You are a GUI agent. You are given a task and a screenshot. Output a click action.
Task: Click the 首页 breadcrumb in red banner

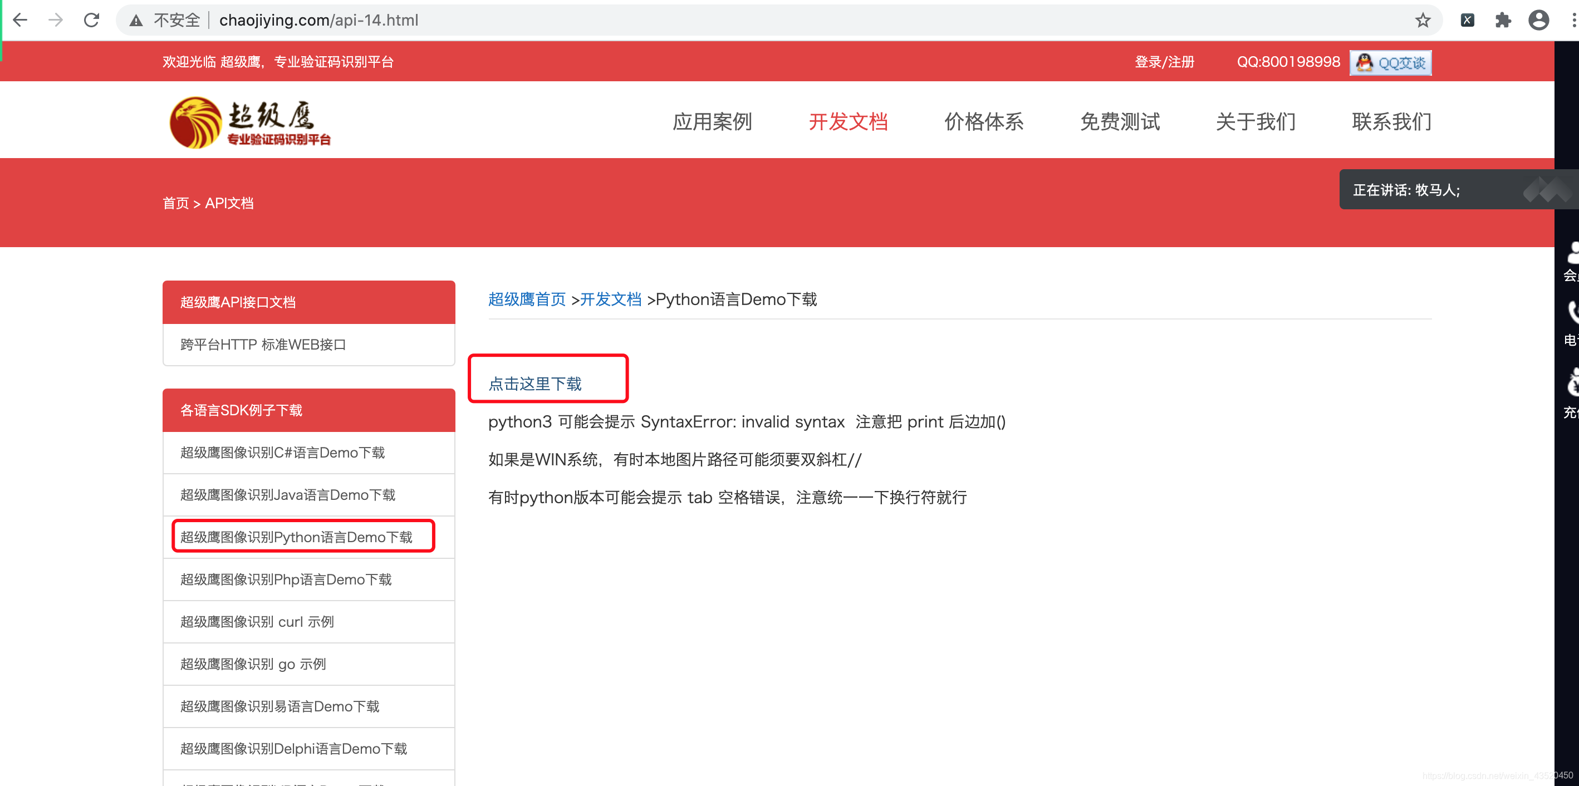175,203
